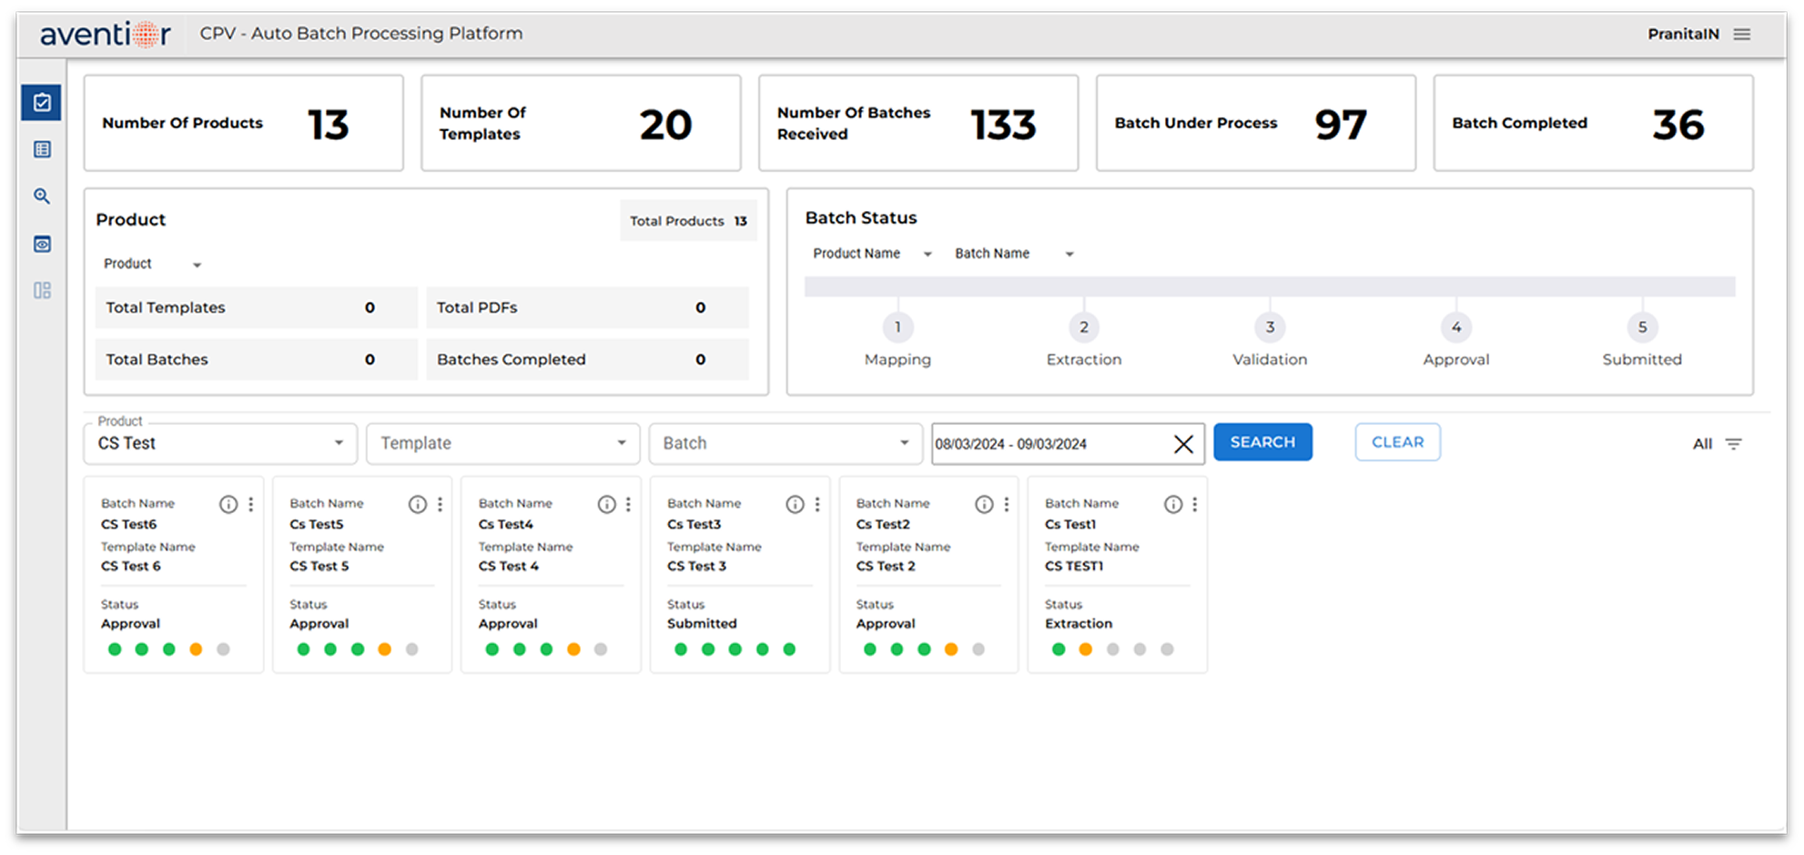Click the info icon on Cs Test1 card
This screenshot has width=1804, height=855.
[x=1172, y=504]
